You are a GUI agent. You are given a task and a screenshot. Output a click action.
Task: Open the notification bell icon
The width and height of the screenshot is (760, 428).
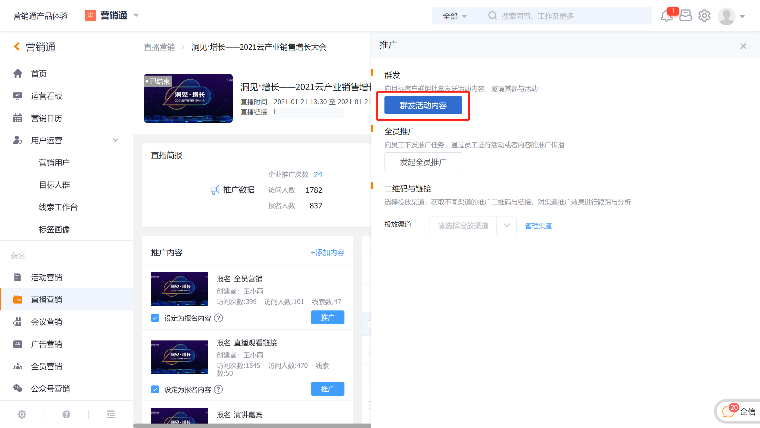(x=666, y=16)
